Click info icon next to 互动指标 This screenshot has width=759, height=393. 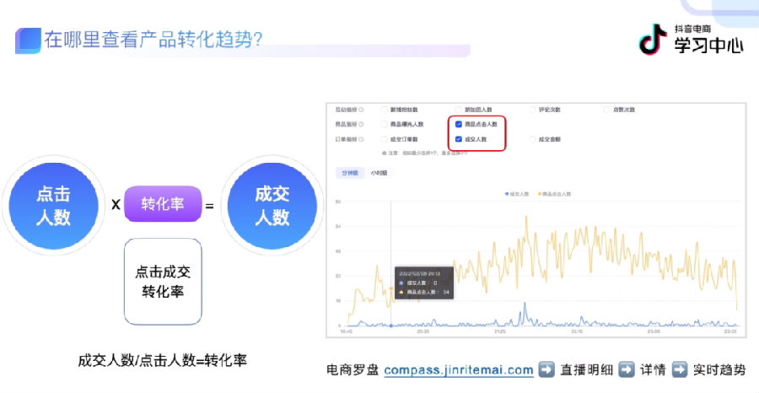point(362,110)
